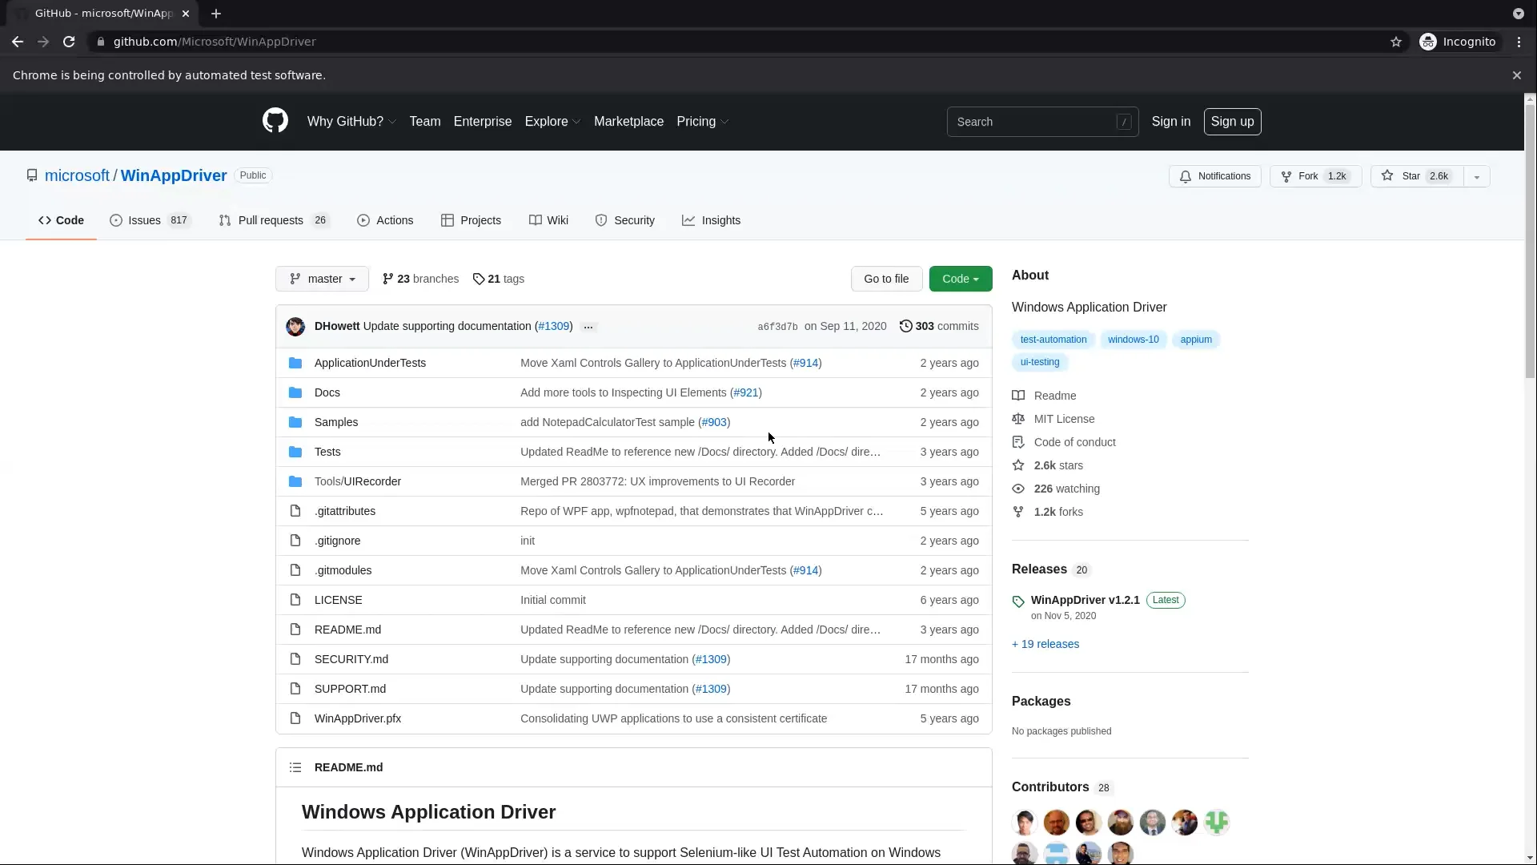Image resolution: width=1537 pixels, height=865 pixels.
Task: Click the green cross contributor avatar
Action: pos(1217,823)
